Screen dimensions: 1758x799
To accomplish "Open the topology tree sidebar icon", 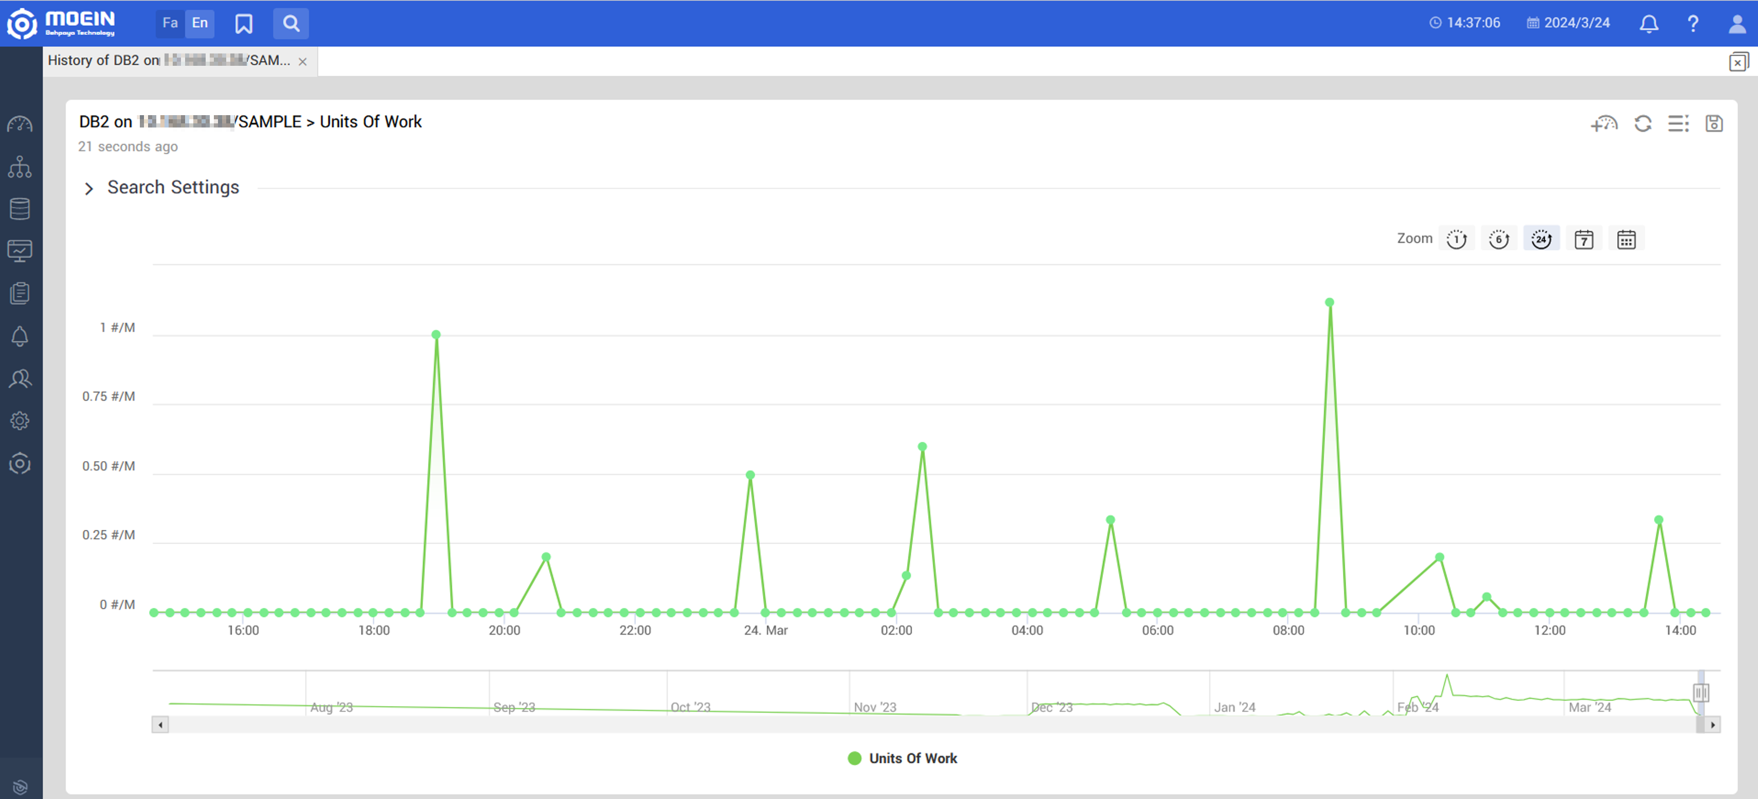I will [20, 167].
